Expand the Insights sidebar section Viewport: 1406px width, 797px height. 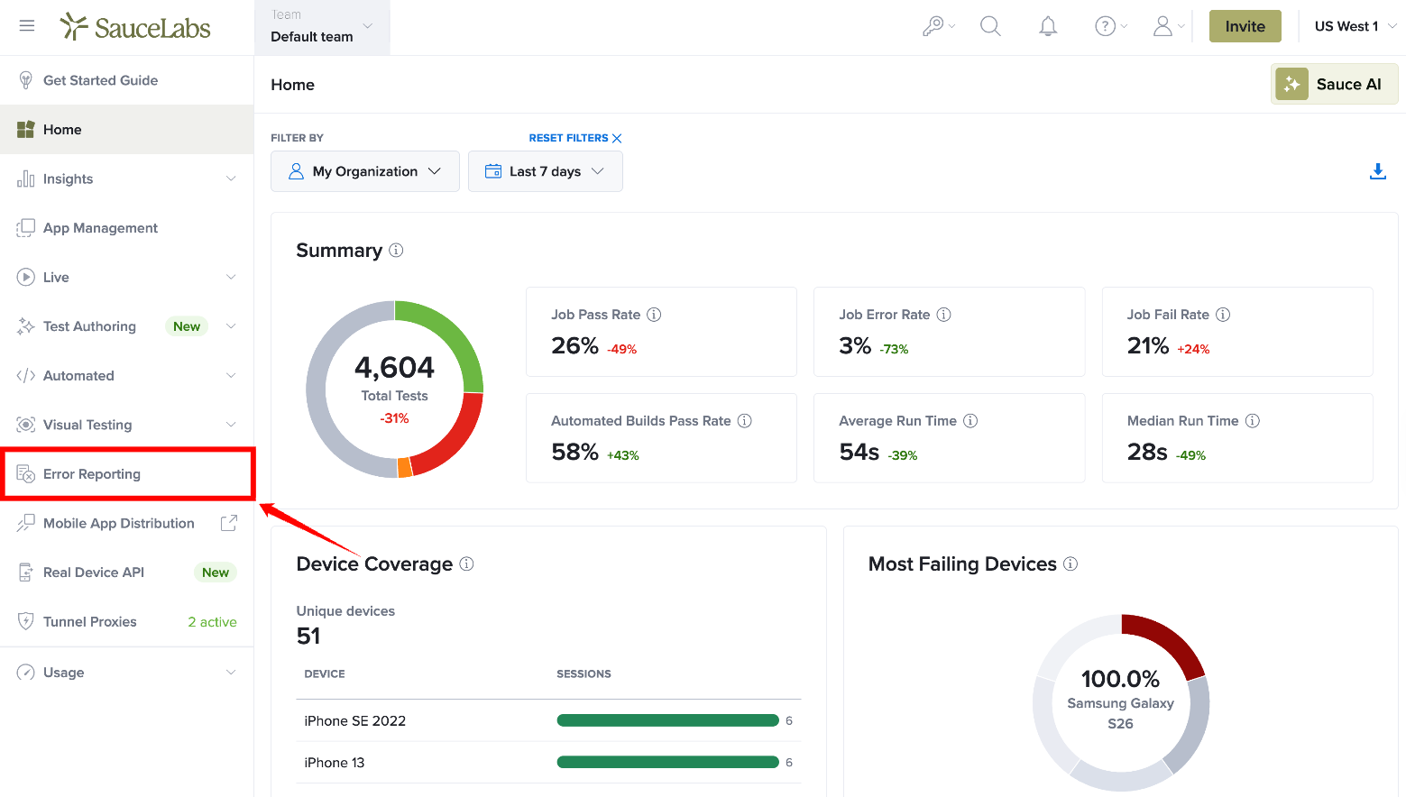127,179
